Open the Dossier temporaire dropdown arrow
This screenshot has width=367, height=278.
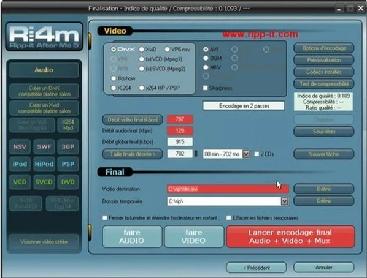pos(285,201)
